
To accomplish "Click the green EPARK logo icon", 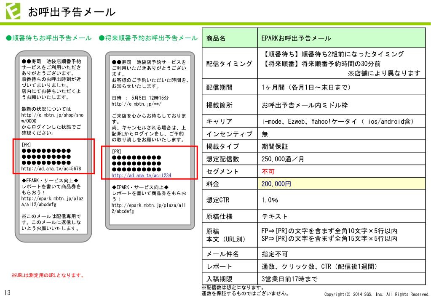I will point(13,11).
